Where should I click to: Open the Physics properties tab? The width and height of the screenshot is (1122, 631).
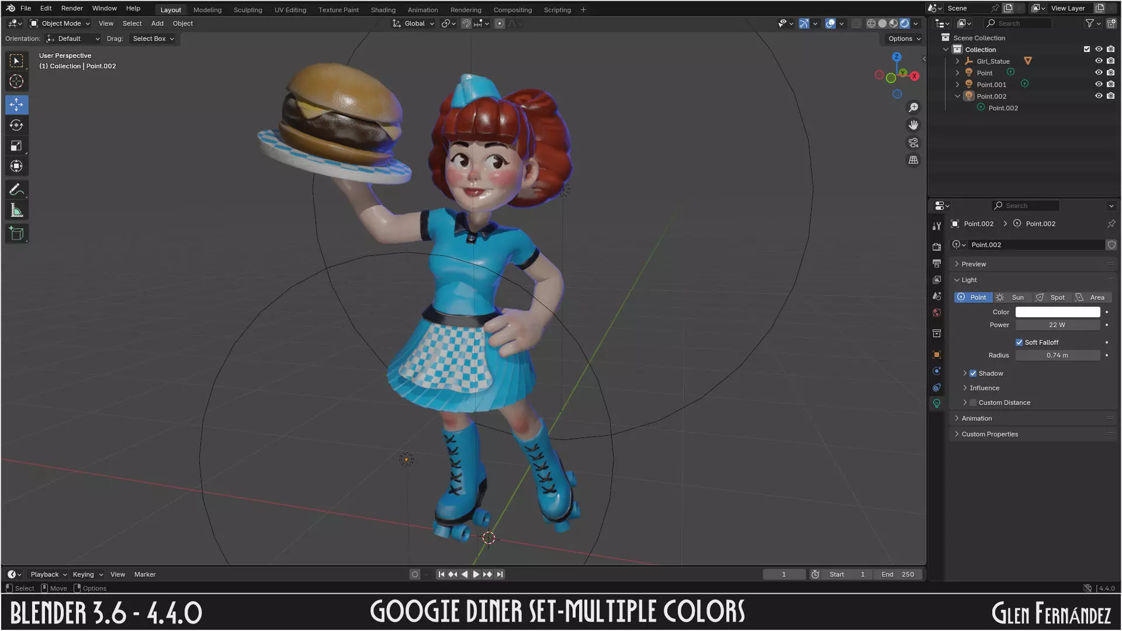click(x=937, y=371)
